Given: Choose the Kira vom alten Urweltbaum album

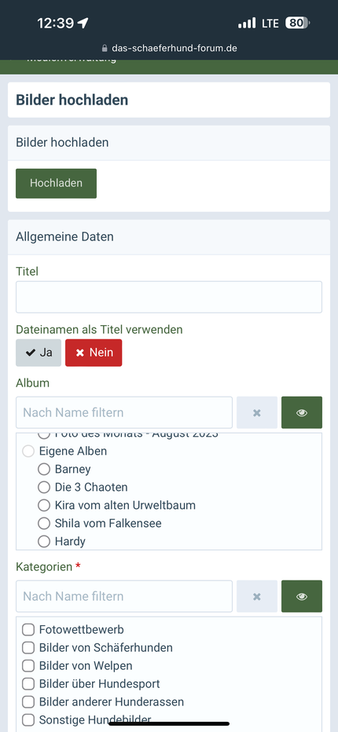Looking at the screenshot, I should coord(44,505).
